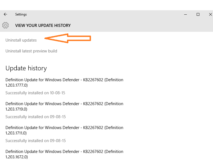Image resolution: width=213 pixels, height=160 pixels.
Task: Click the first KB2267602 text
Action: 93,80
